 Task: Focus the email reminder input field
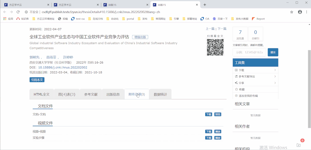tap(249, 52)
